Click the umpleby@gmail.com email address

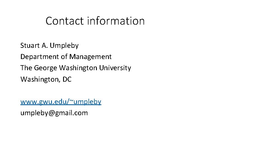pos(54,113)
